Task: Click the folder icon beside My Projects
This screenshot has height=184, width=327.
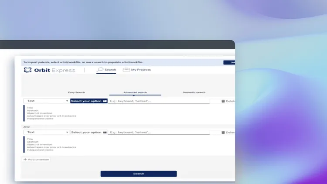Action: point(126,70)
